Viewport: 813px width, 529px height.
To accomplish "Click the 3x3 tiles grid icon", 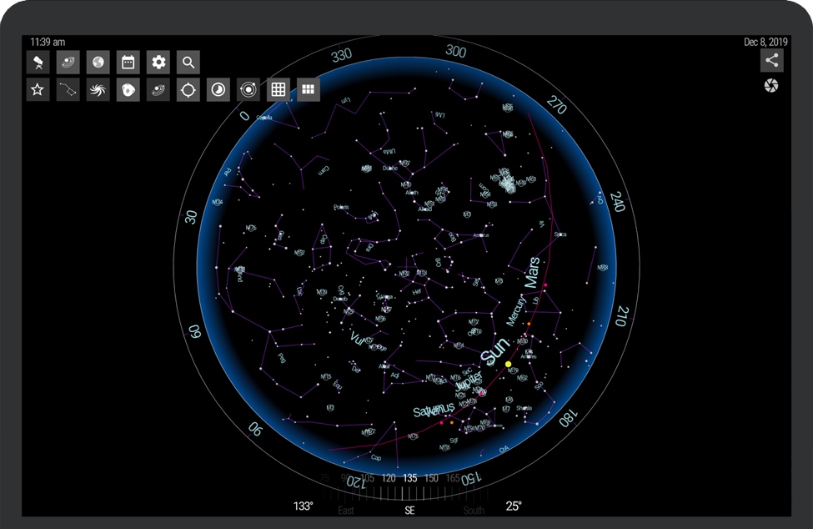I will pyautogui.click(x=309, y=90).
